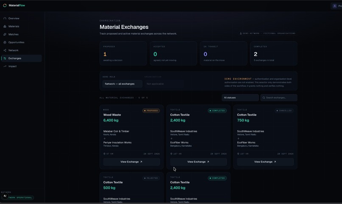The height and width of the screenshot is (204, 342).
Task: Click the Overview gauge icon
Action: (5, 19)
